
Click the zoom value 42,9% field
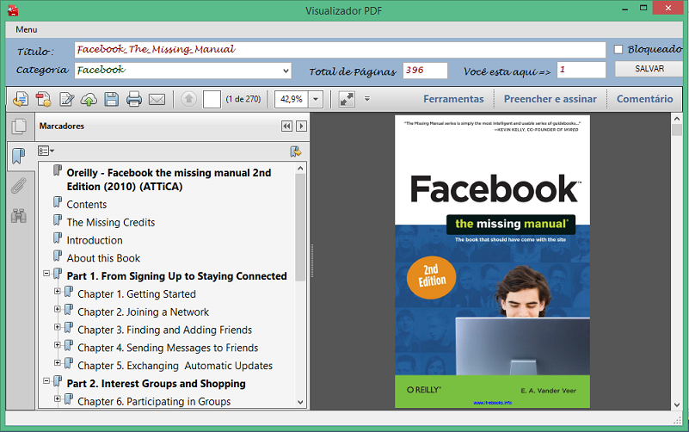292,99
